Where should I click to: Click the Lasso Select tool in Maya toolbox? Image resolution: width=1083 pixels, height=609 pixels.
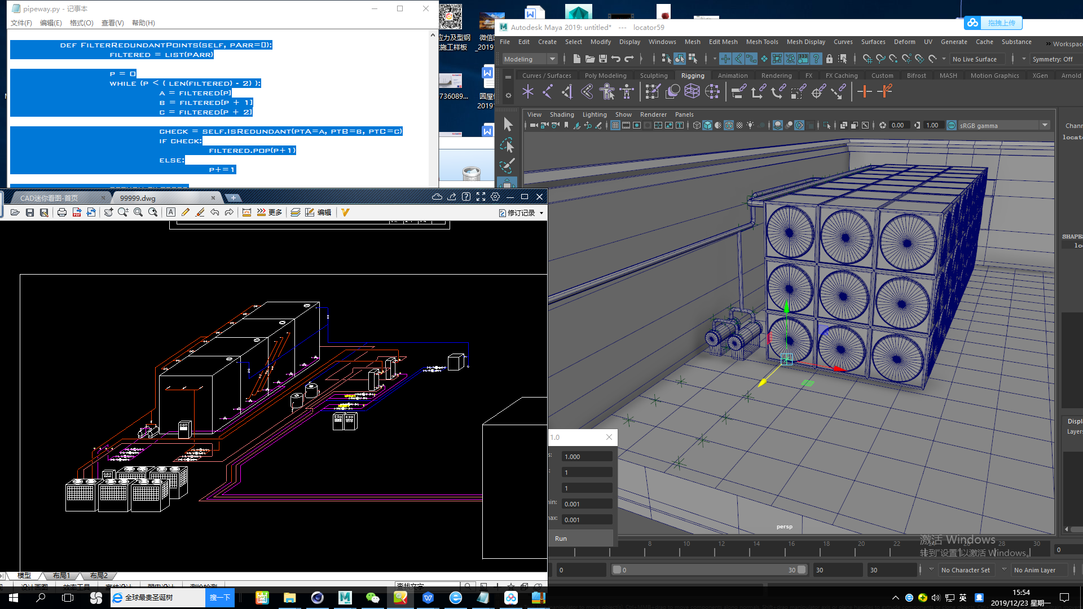tap(508, 145)
